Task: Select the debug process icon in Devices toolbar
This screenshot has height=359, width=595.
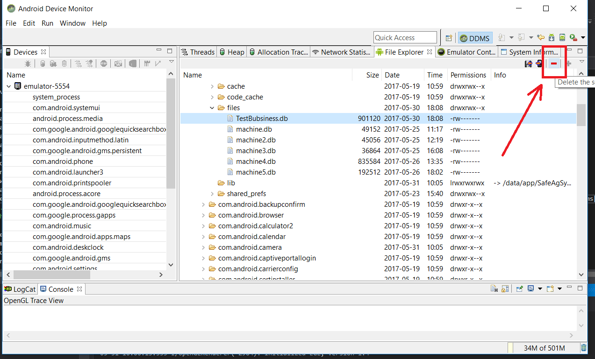Action: (x=29, y=63)
